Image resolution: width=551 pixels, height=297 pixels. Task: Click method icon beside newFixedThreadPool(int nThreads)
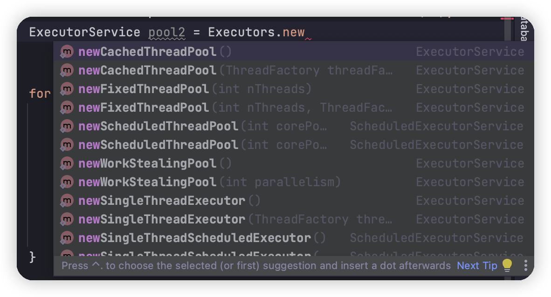tap(66, 89)
